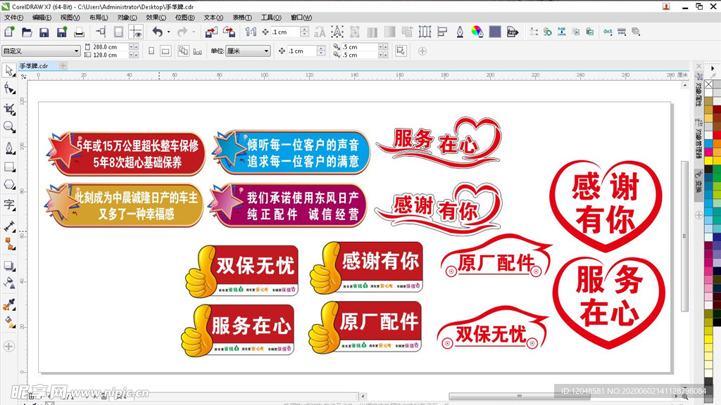Viewport: 721px width, 405px height.
Task: Click the horizontal scrollbar thumb
Action: click(x=520, y=397)
